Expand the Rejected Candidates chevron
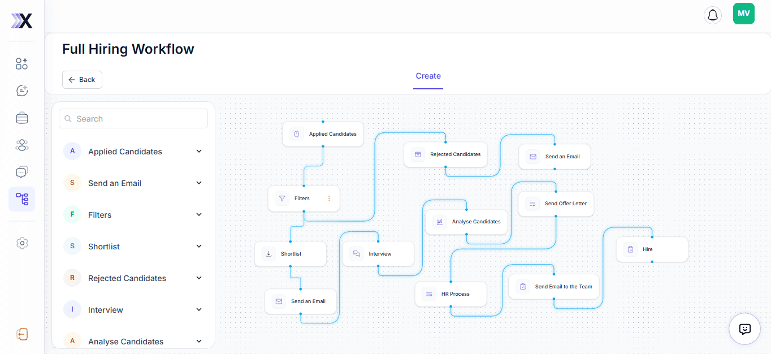Screen dimensions: 771x354 coord(199,278)
